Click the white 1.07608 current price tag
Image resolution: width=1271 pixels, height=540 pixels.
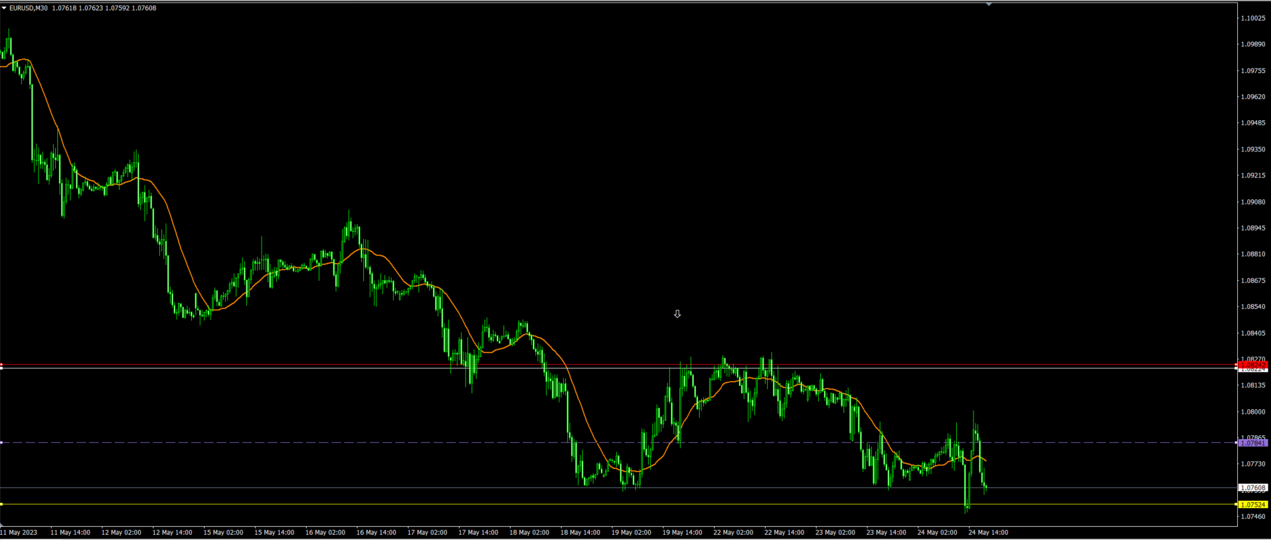(1252, 488)
